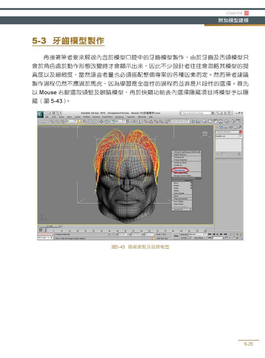Open Rotate transform settings box in quad menu
Viewport: 265px width, 358px height.
pyautogui.click(x=191, y=186)
